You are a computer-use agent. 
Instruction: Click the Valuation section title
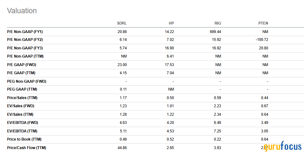click(x=22, y=11)
